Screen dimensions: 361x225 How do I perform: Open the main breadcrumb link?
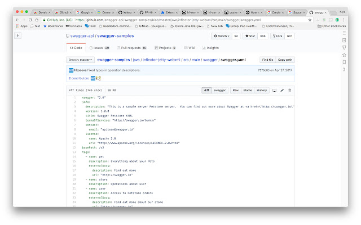[196, 60]
